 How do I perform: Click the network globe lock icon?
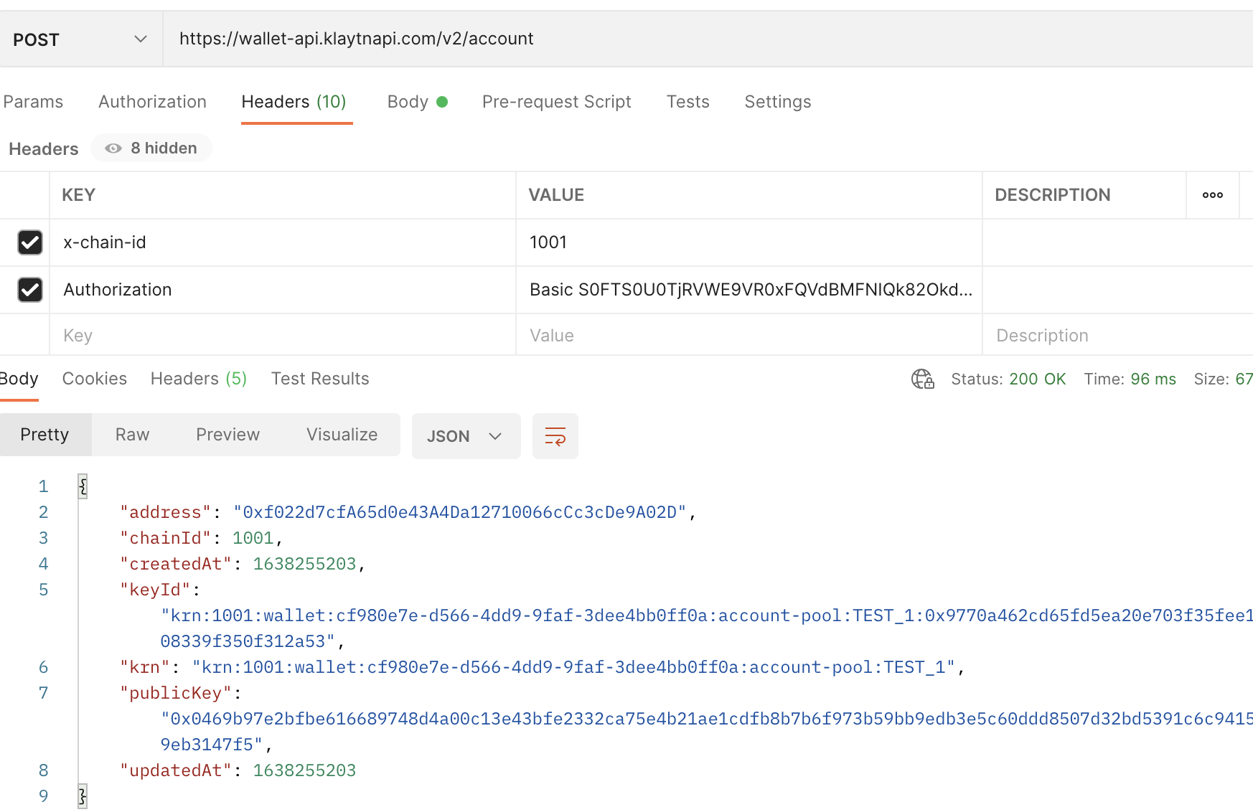[x=923, y=379]
